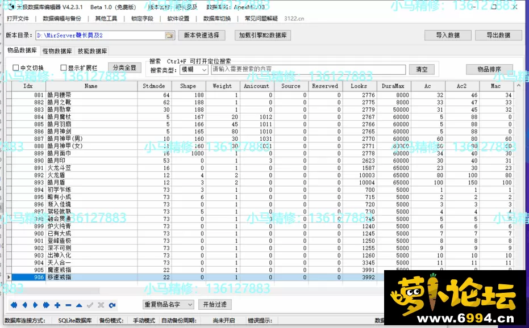
Task: Cancel edit with X icon
Action: tap(101, 305)
